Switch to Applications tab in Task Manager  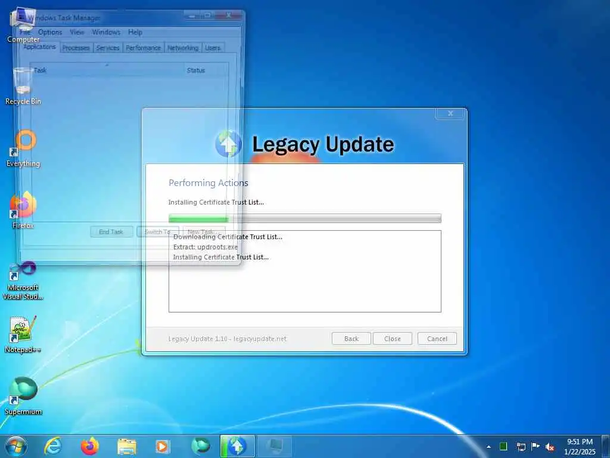(x=40, y=47)
